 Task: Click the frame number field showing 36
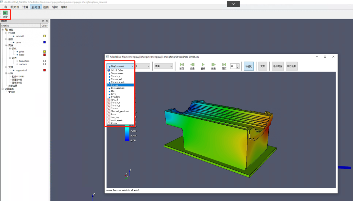click(x=233, y=66)
